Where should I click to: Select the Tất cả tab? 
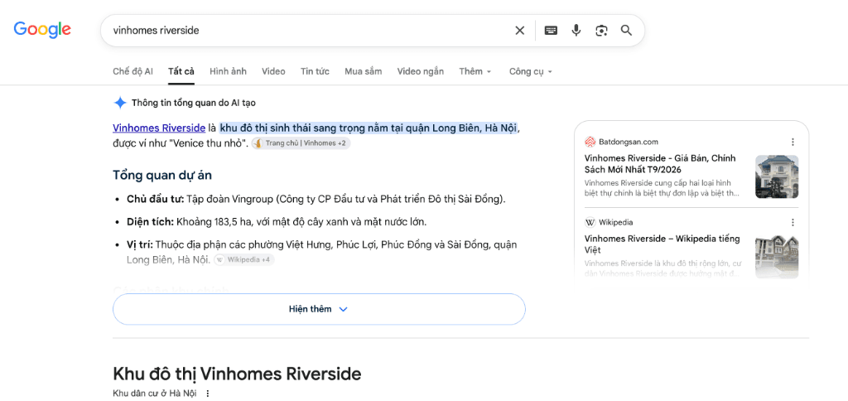click(181, 71)
